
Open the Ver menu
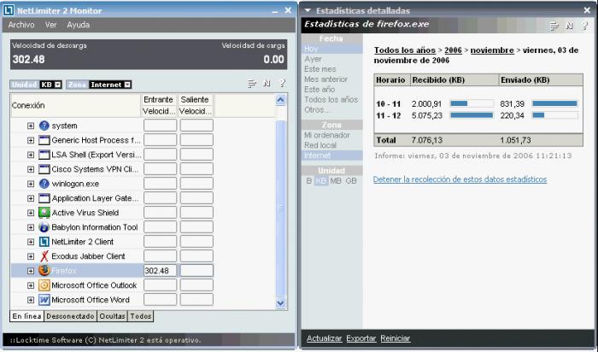[50, 25]
